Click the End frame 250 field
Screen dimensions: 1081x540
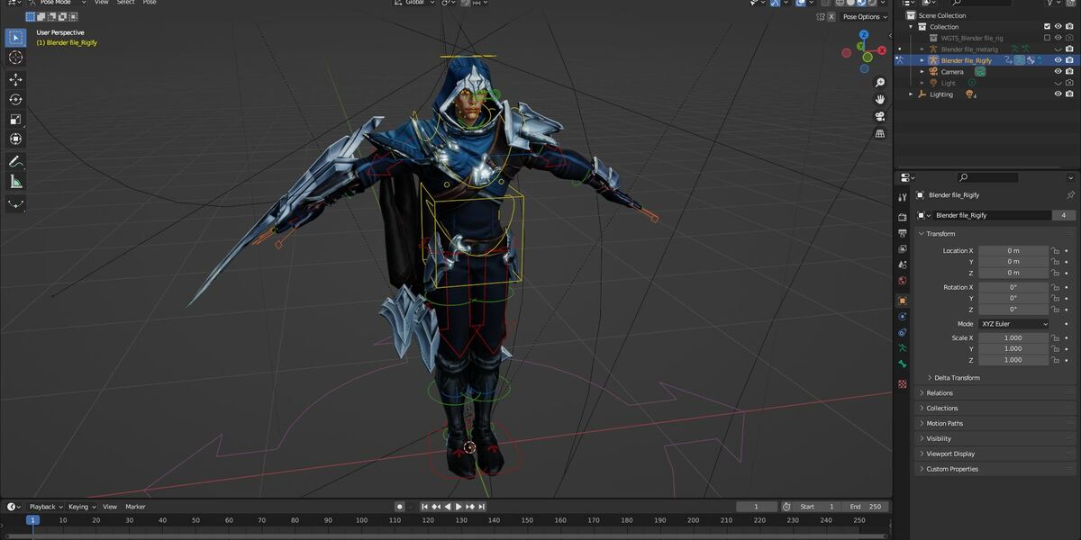(x=867, y=507)
